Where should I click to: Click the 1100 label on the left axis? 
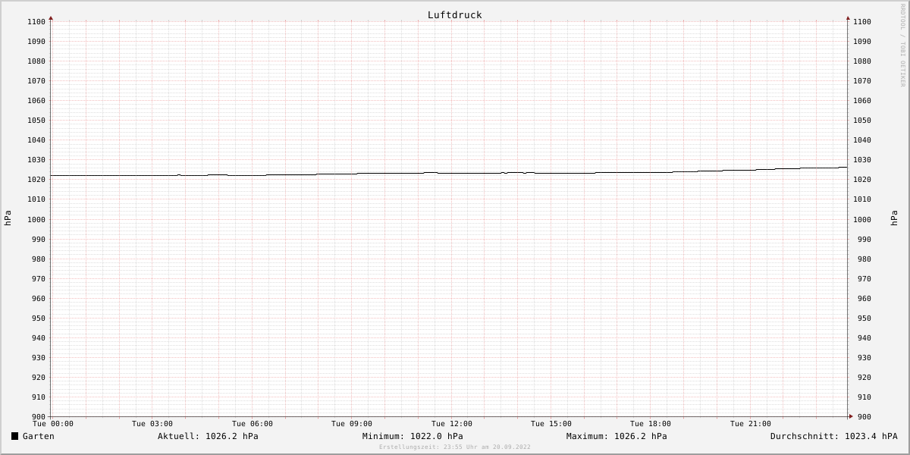(36, 22)
